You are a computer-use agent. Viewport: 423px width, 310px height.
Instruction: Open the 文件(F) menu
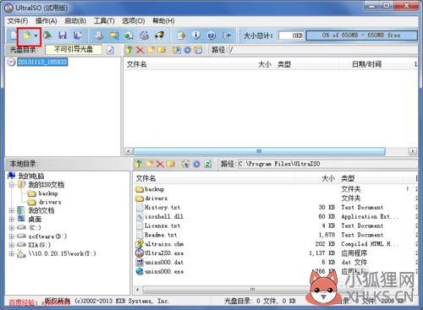(x=18, y=21)
